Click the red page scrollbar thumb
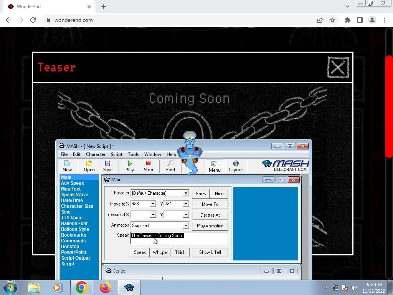The width and height of the screenshot is (393, 295). tap(389, 106)
